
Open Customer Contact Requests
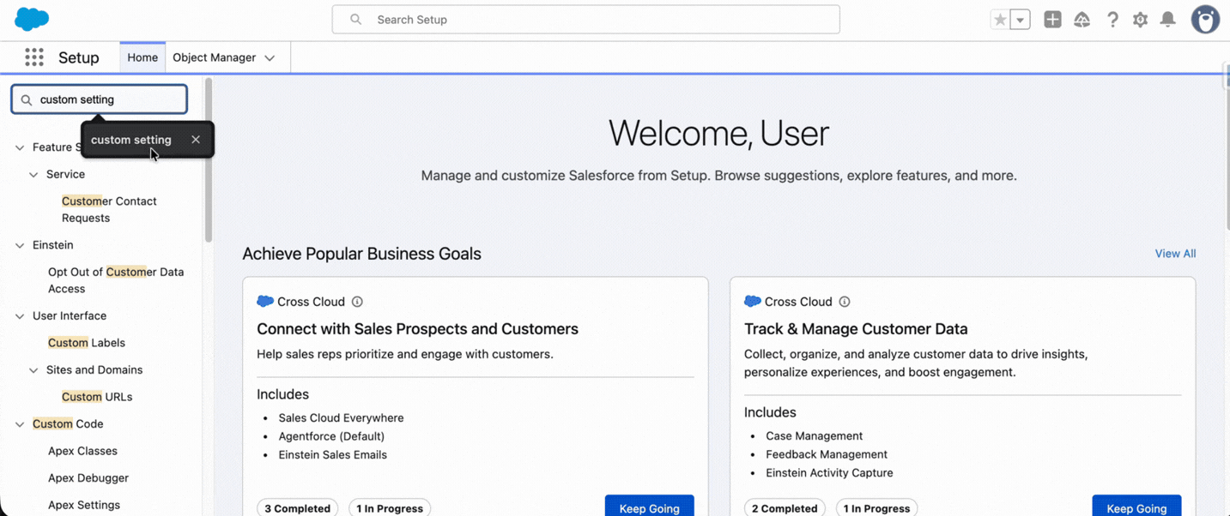[109, 209]
